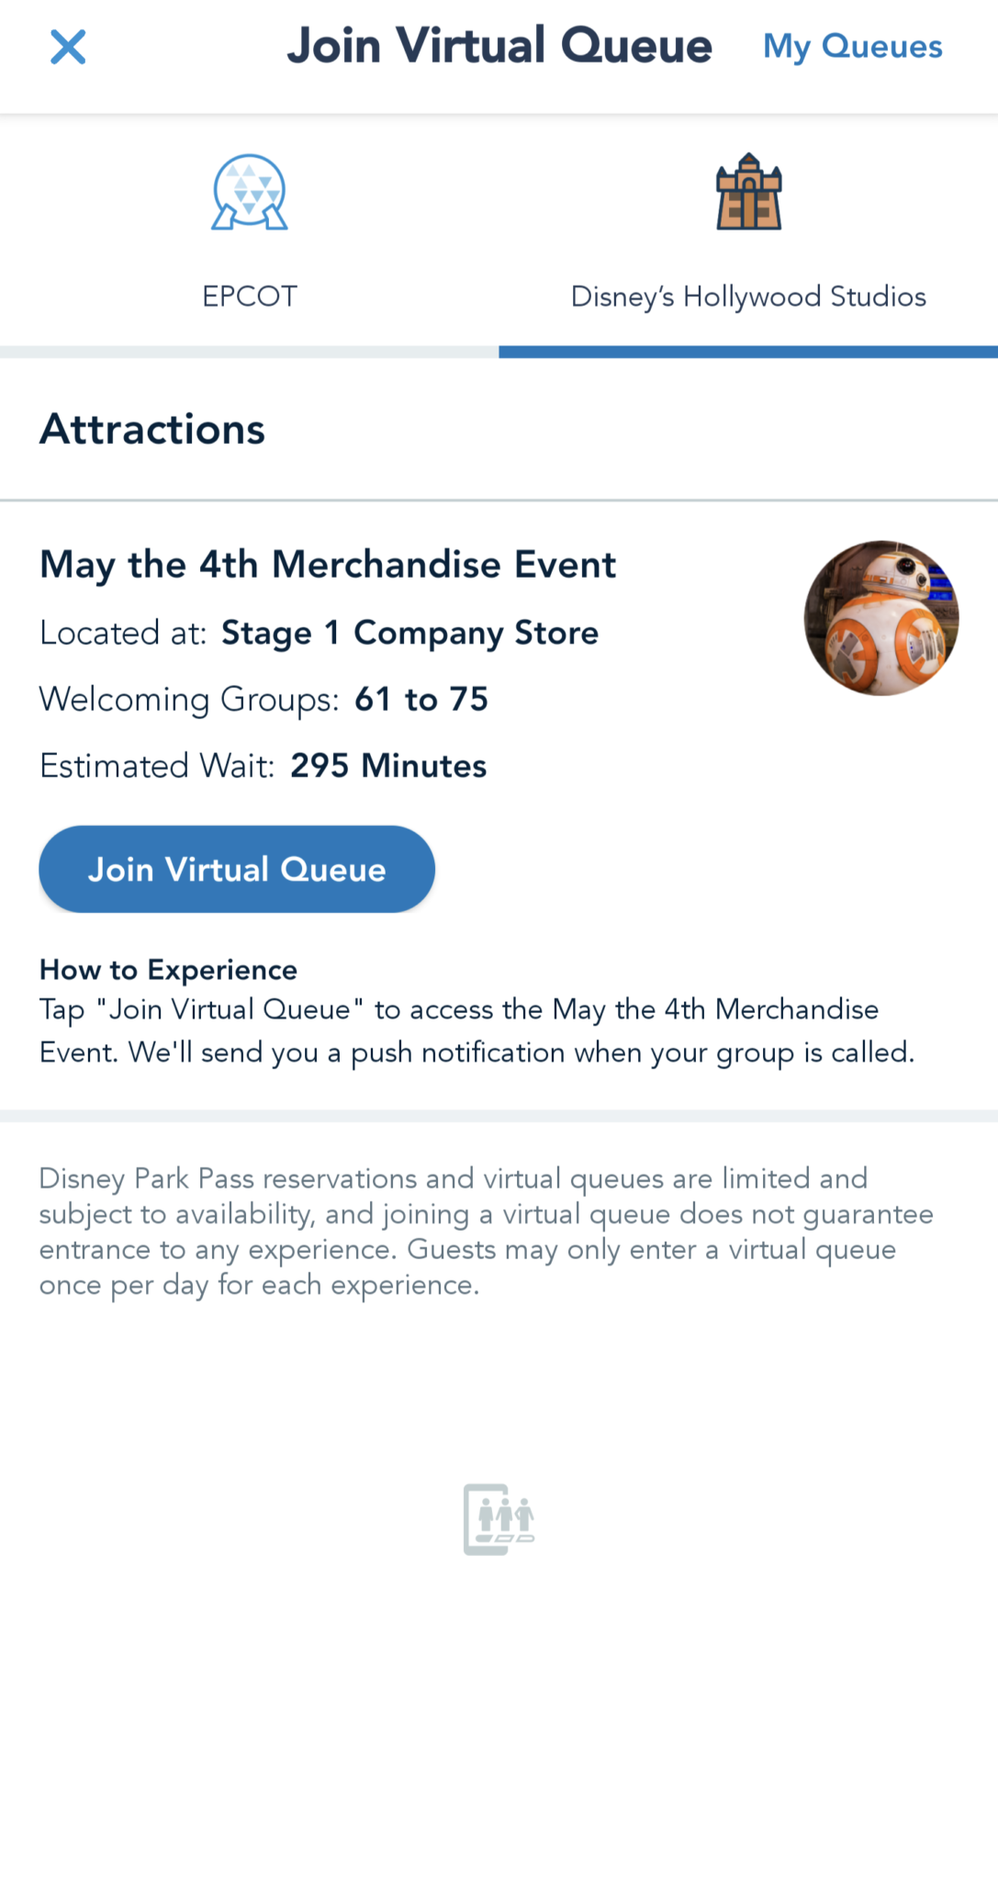The width and height of the screenshot is (998, 1881).
Task: Tap the BB-8 event thumbnail
Action: coord(881,618)
